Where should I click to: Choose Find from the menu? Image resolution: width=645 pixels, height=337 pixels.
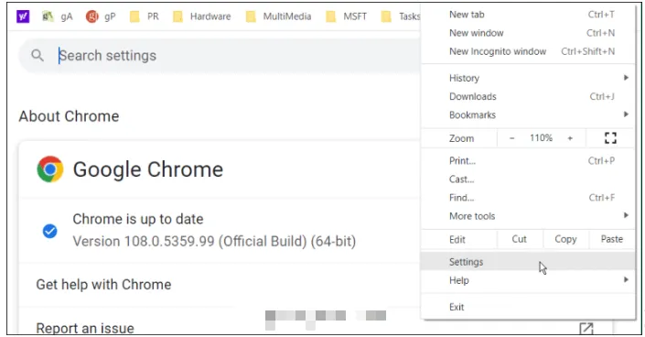pyautogui.click(x=528, y=198)
